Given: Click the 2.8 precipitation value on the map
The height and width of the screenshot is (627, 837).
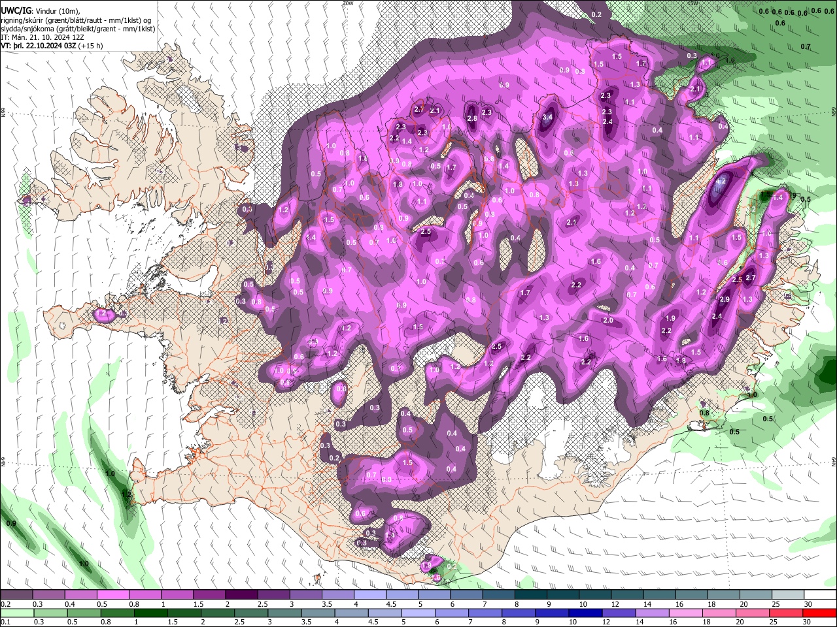Looking at the screenshot, I should 472,118.
